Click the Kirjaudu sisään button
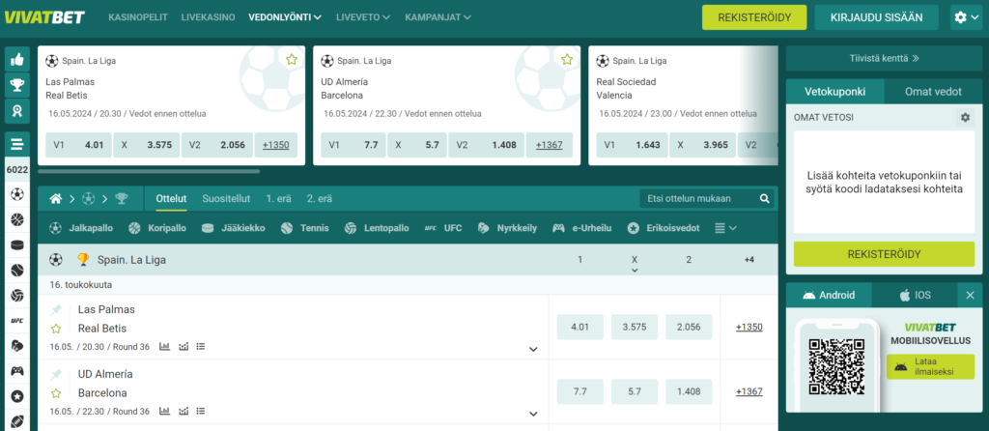Screen dimensions: 989x431 875,16
